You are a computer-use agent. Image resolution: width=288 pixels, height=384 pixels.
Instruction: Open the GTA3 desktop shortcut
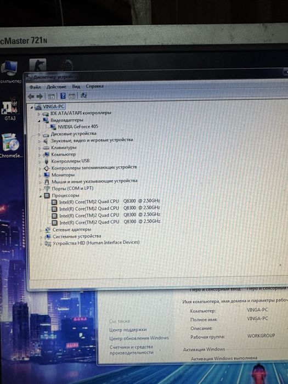pyautogui.click(x=10, y=109)
